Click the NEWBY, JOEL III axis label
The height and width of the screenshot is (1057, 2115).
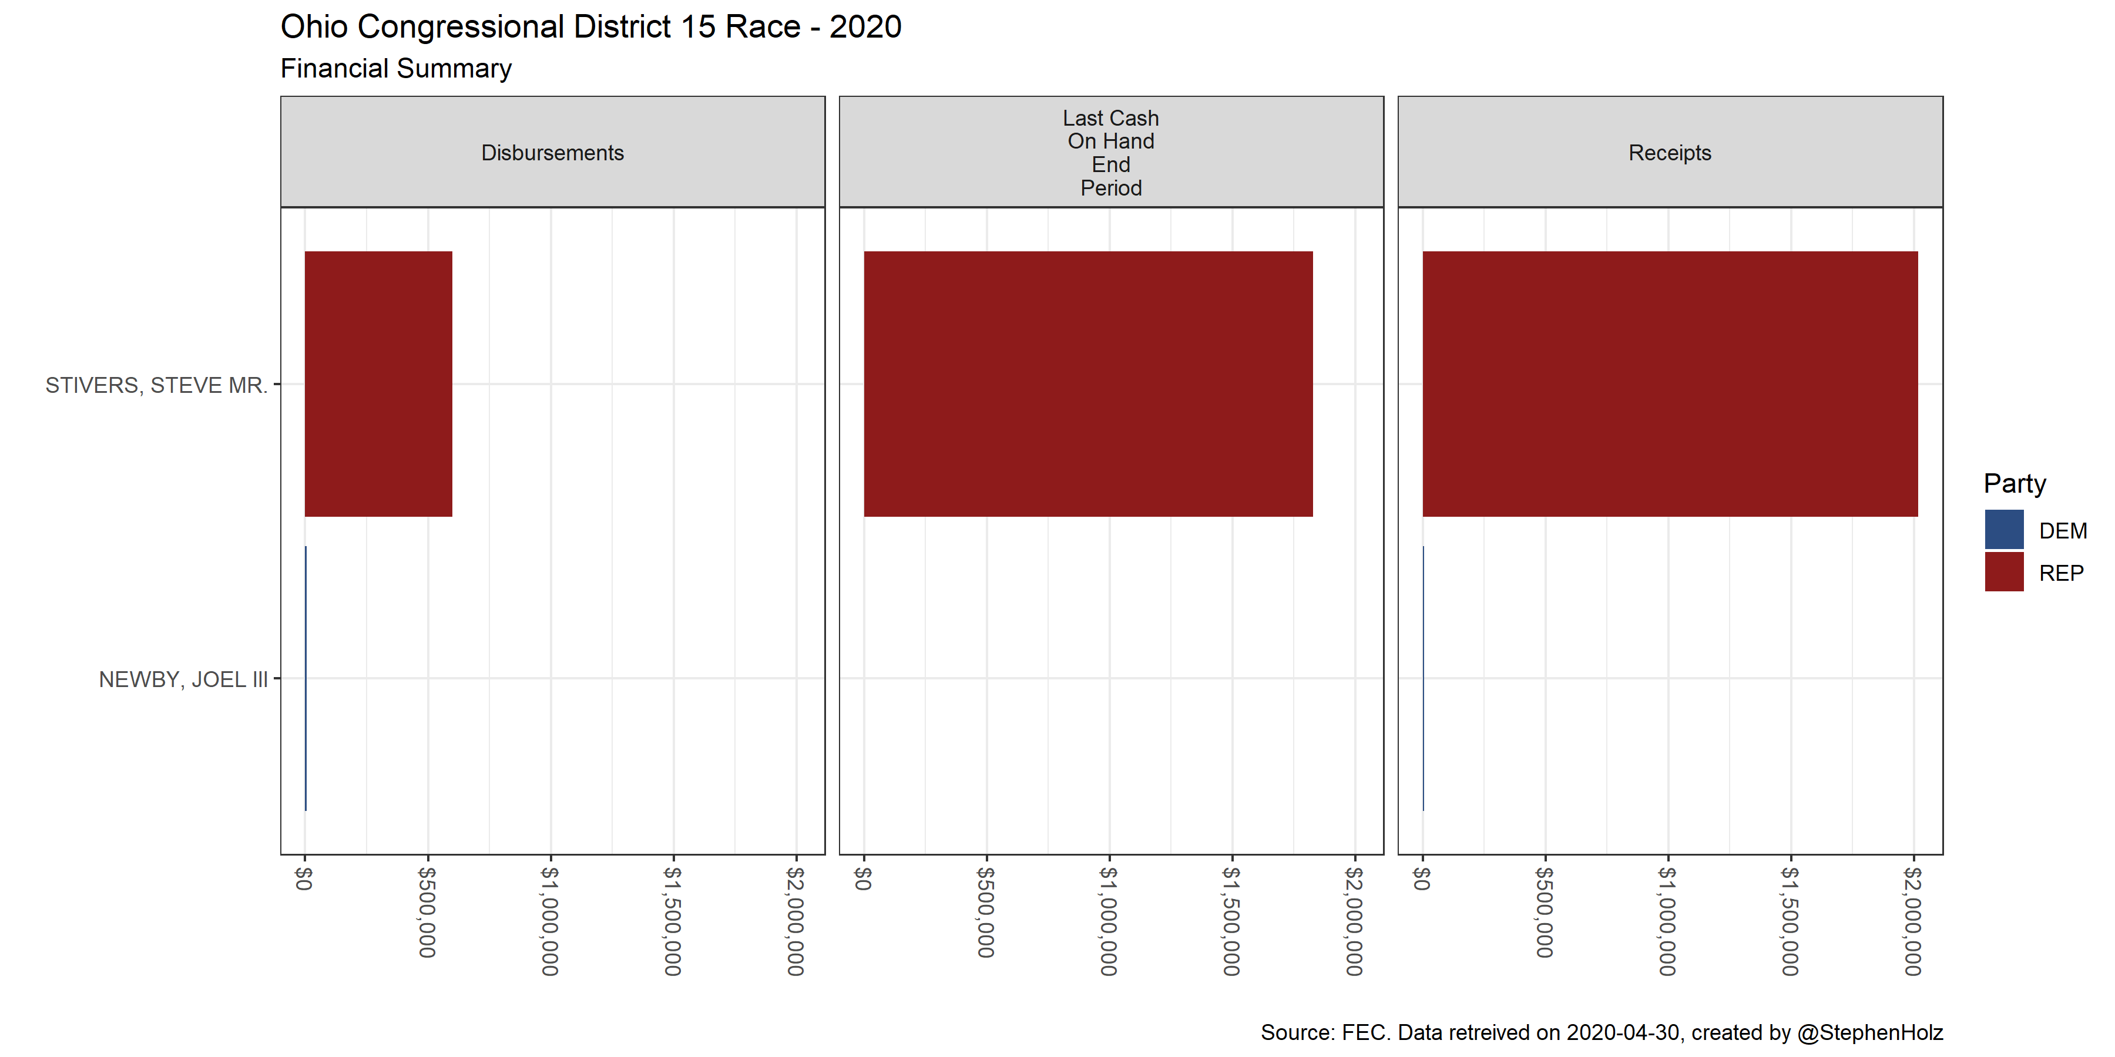(x=183, y=679)
